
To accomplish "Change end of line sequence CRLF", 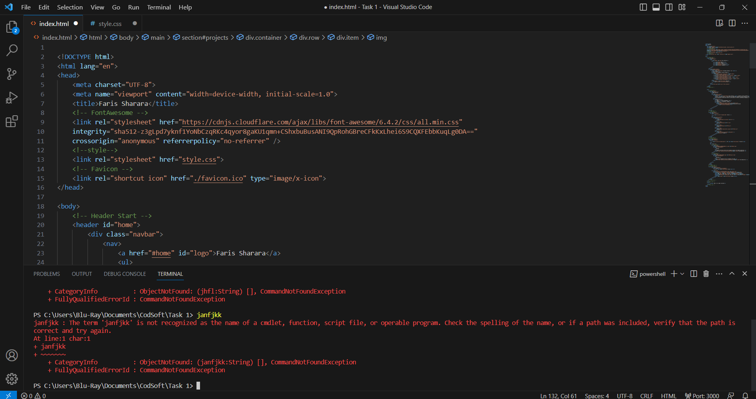I will 647,395.
